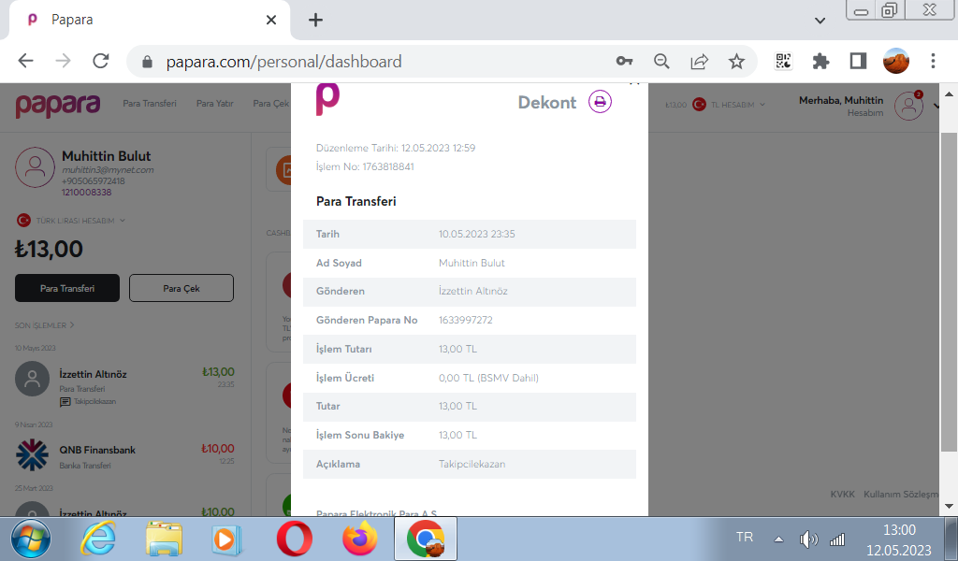
Task: Click the outlined Para Çek button
Action: (x=181, y=288)
